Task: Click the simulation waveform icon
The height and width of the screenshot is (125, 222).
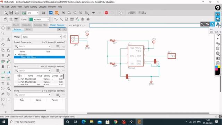Action: coord(56,19)
